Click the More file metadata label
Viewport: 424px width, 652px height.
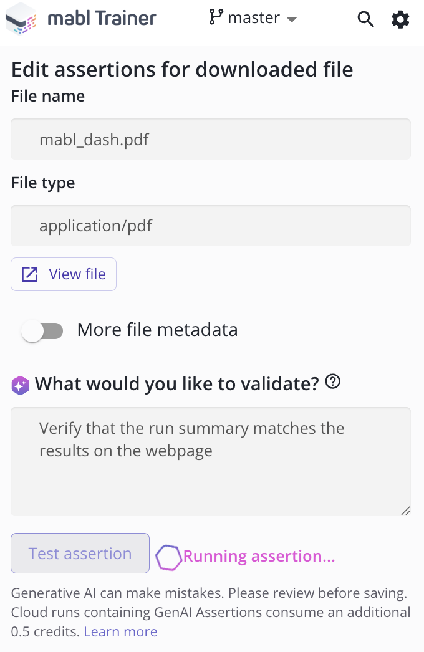157,330
